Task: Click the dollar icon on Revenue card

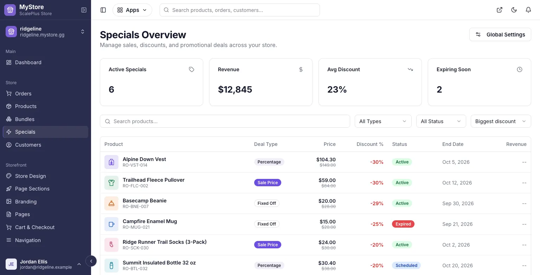Action: pyautogui.click(x=301, y=69)
